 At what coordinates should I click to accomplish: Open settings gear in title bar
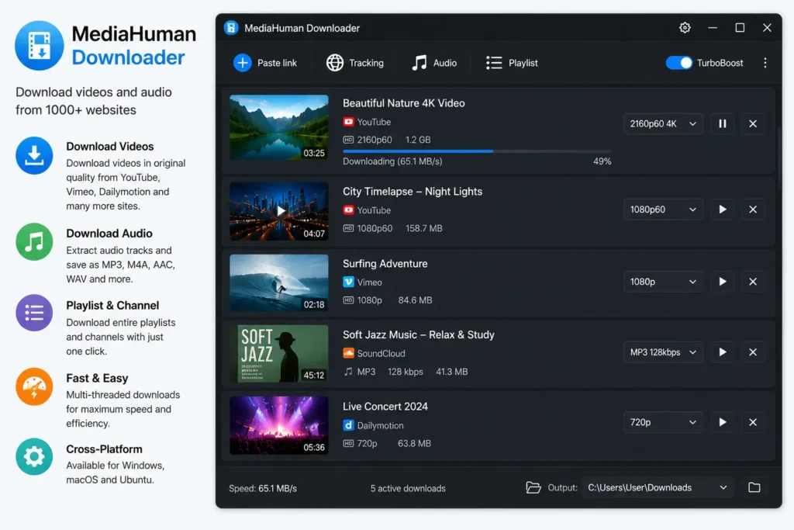pyautogui.click(x=685, y=28)
